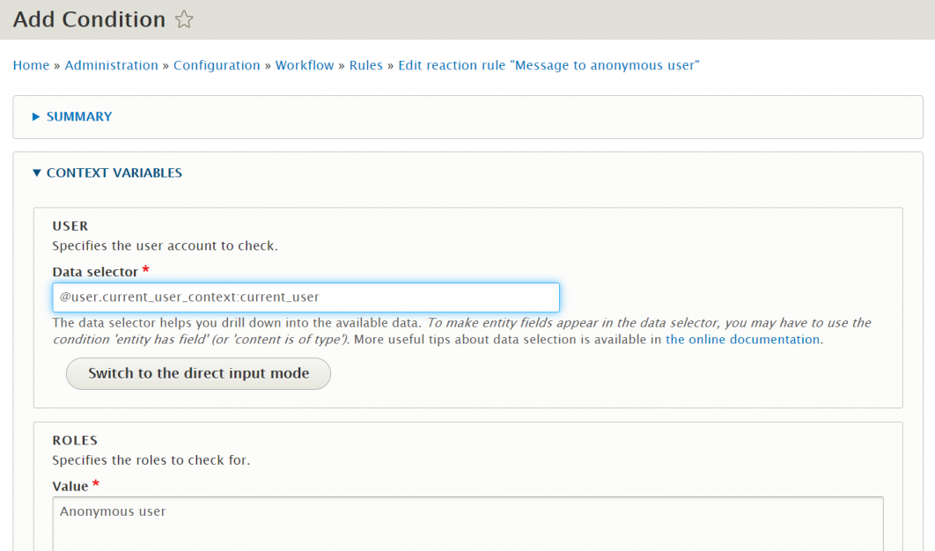Image resolution: width=935 pixels, height=551 pixels.
Task: Focus the Data selector input field
Action: pyautogui.click(x=306, y=298)
